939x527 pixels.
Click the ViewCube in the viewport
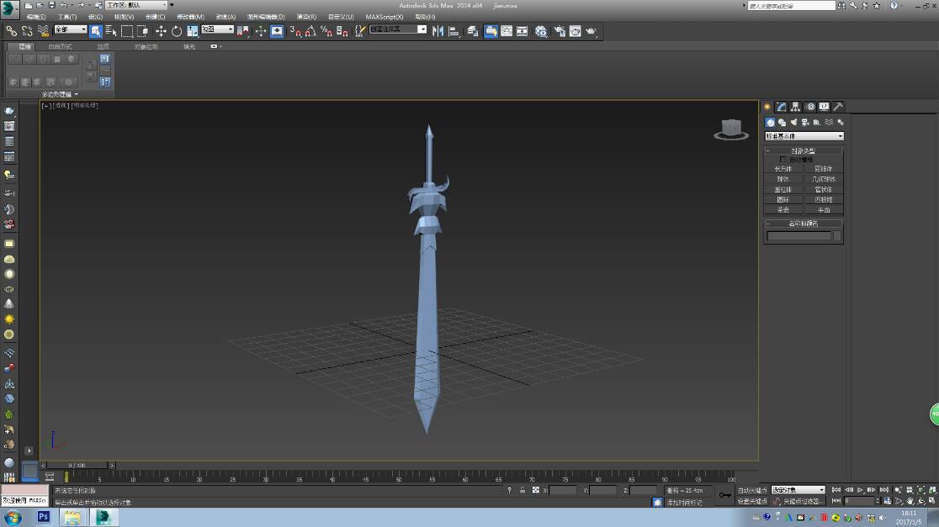tap(731, 129)
